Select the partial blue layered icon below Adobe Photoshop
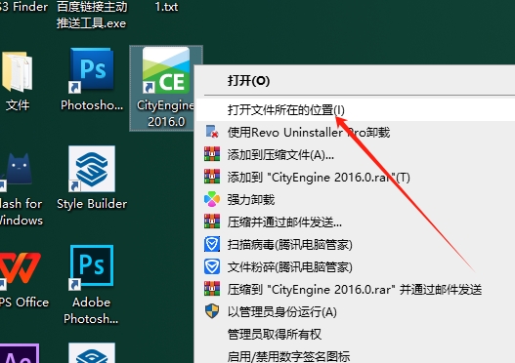This screenshot has width=515, height=363. [x=92, y=353]
